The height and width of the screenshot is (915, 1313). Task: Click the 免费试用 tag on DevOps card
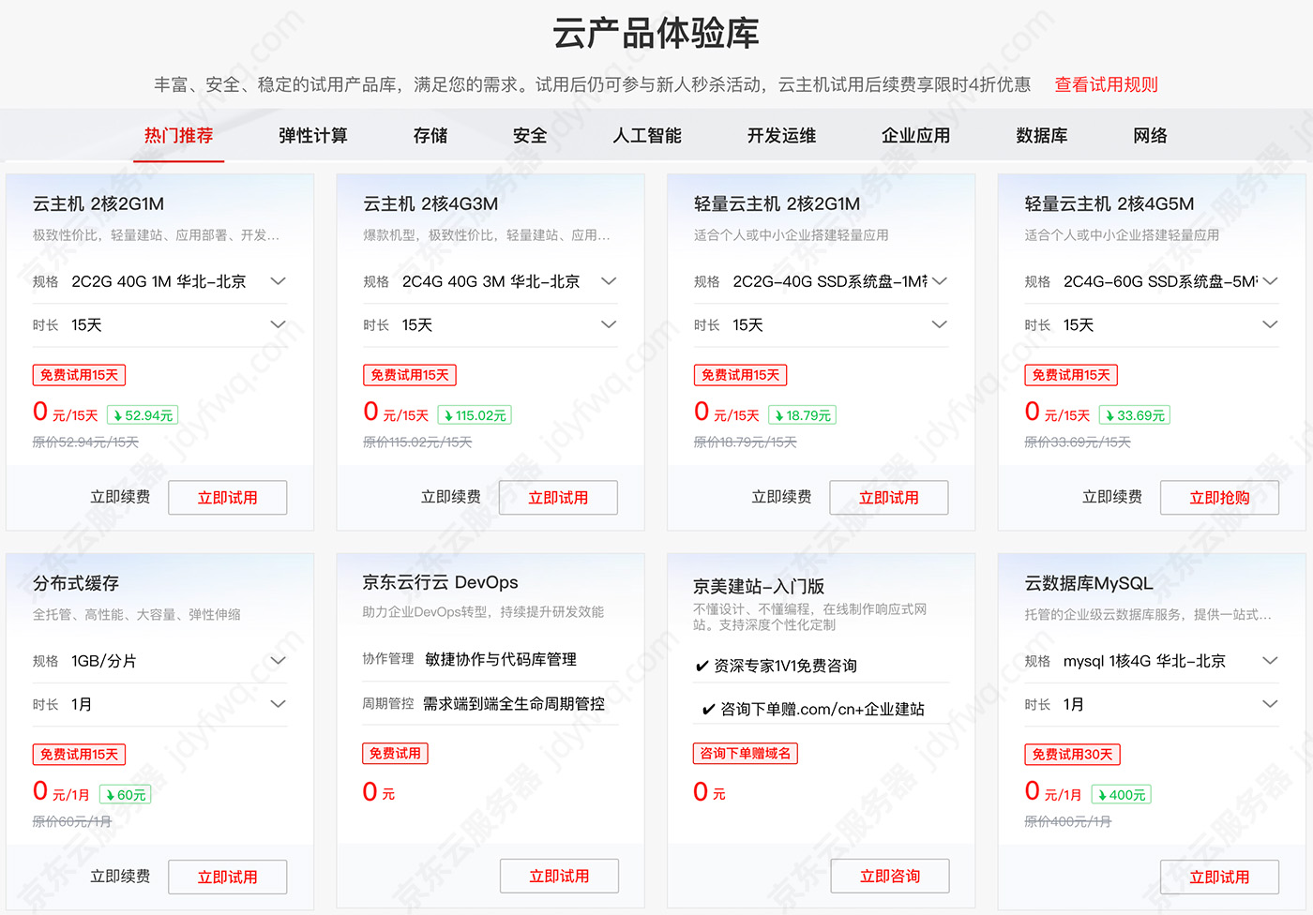[395, 754]
